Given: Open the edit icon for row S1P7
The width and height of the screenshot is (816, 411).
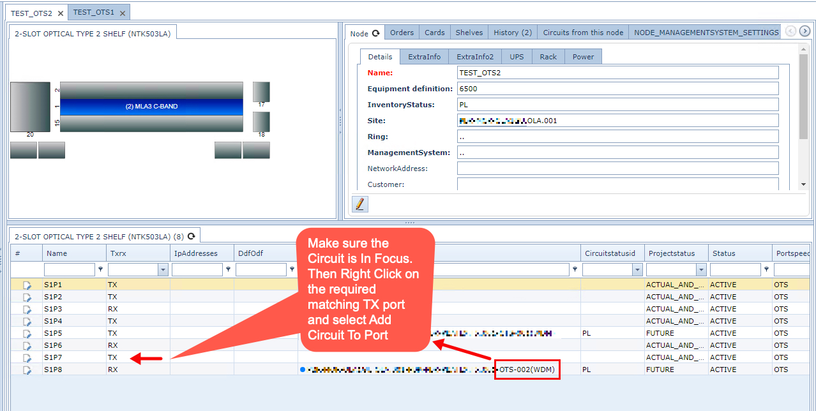Looking at the screenshot, I should [27, 358].
